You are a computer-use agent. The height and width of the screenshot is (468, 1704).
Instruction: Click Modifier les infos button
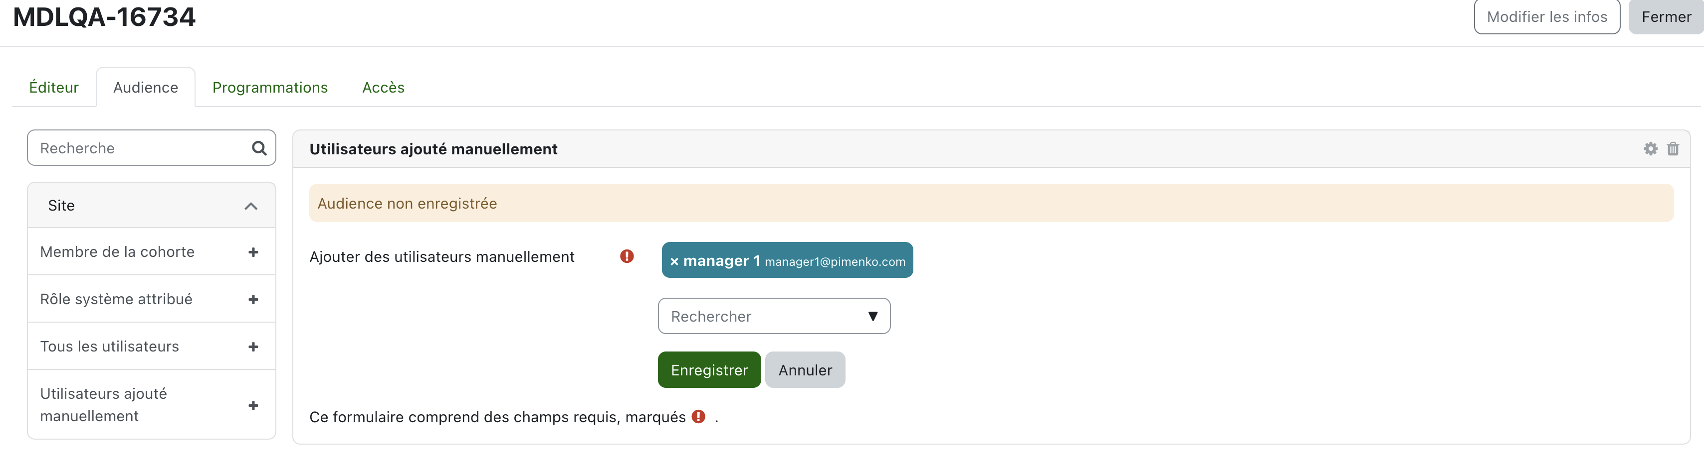(1546, 16)
